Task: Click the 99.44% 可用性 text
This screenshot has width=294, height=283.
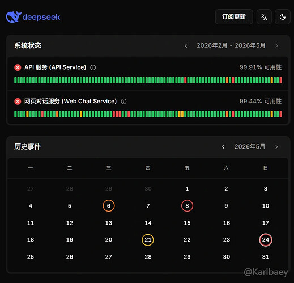Action: point(261,101)
